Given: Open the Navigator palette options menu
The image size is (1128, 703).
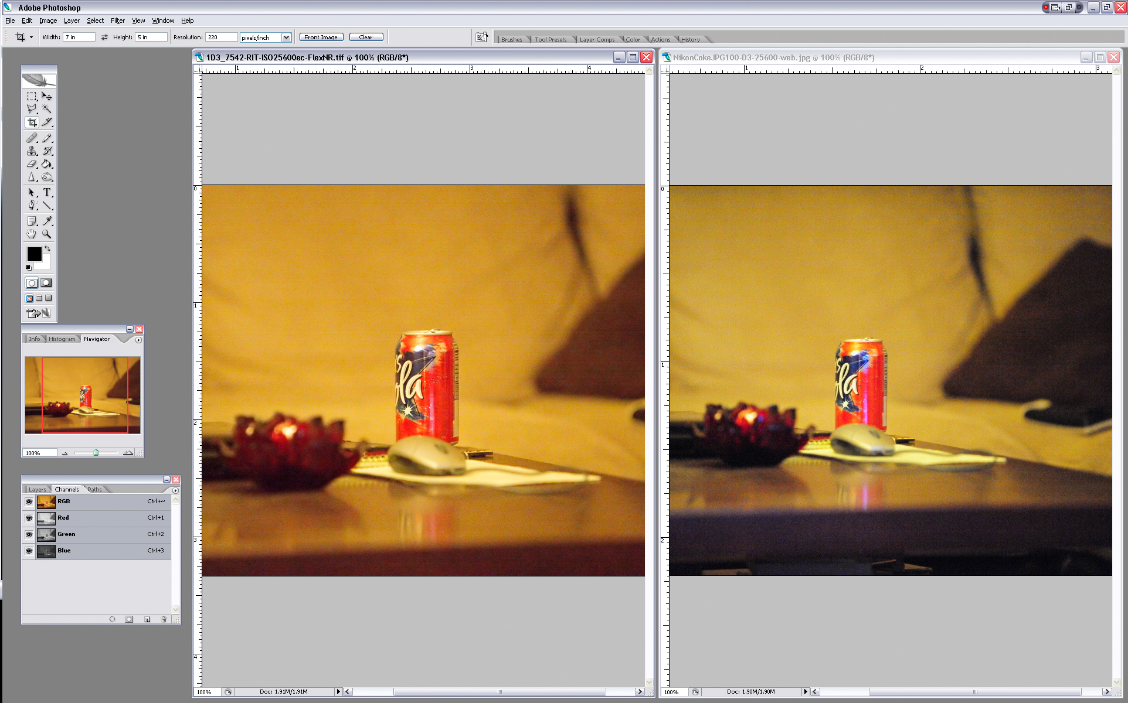Looking at the screenshot, I should [x=138, y=340].
